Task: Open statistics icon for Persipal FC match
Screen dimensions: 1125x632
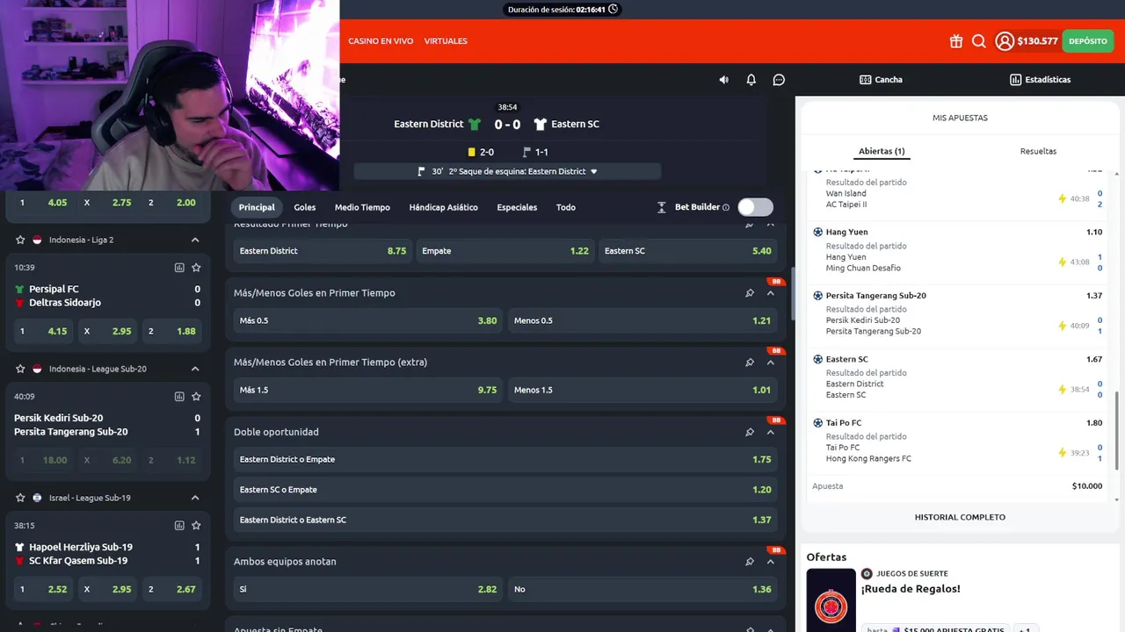Action: (x=179, y=268)
